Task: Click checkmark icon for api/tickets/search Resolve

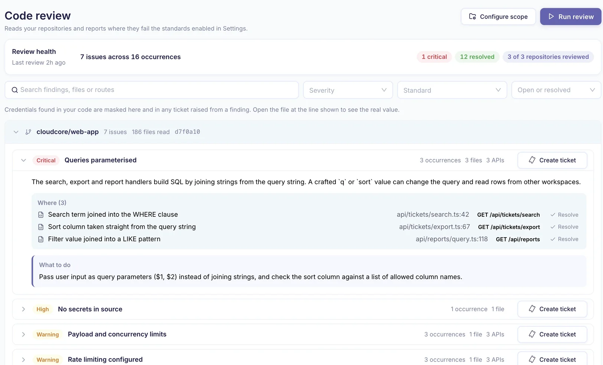Action: [553, 215]
